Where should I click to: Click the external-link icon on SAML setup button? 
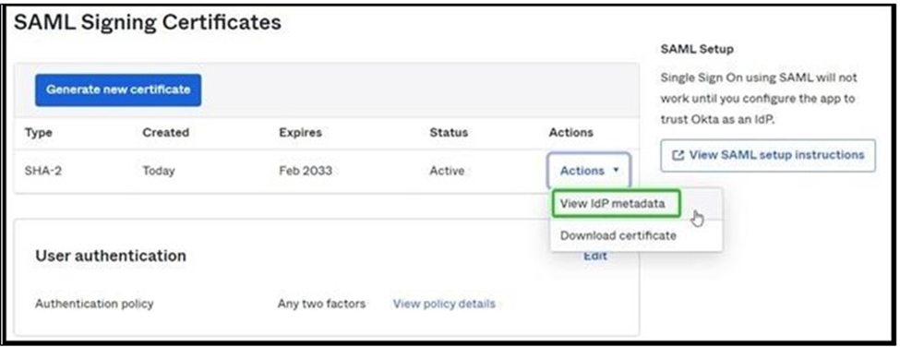(x=678, y=155)
